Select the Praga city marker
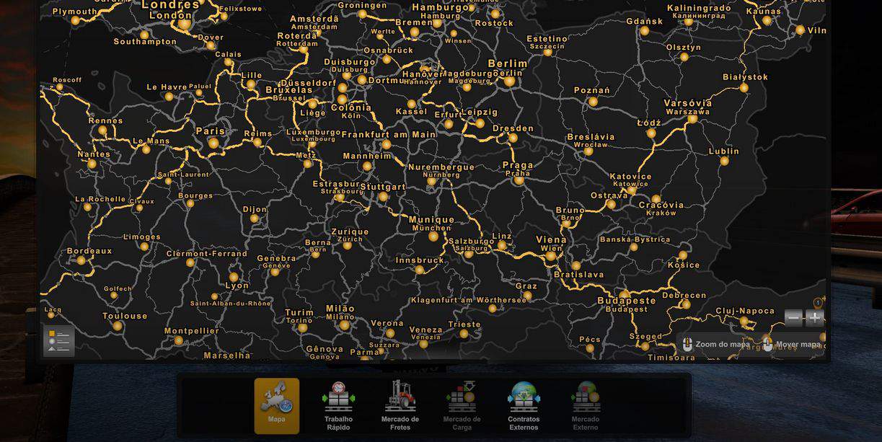This screenshot has width=882, height=442. 519,180
